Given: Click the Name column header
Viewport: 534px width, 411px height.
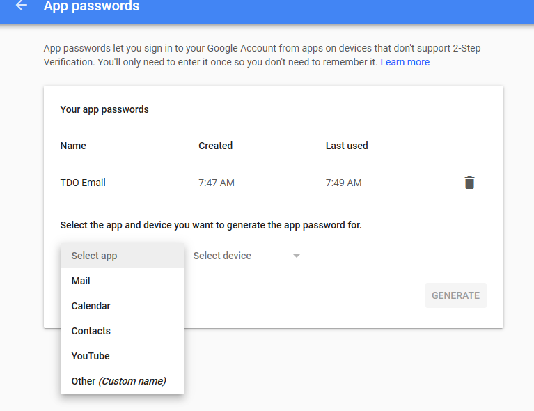Looking at the screenshot, I should 73,146.
